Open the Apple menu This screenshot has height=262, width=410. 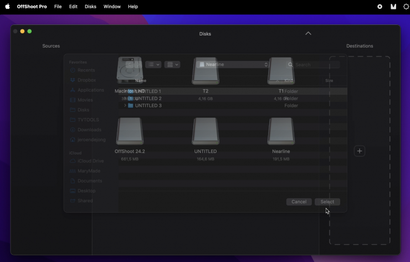[x=7, y=7]
